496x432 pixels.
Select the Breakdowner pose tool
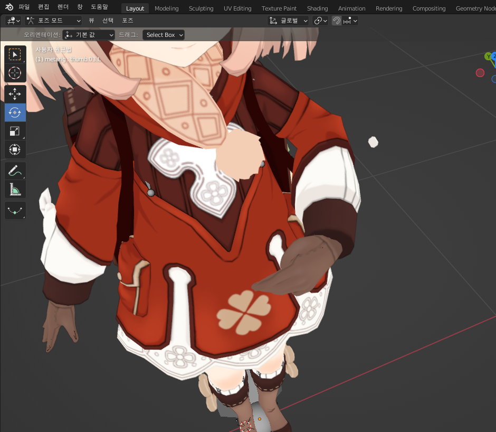coord(15,210)
